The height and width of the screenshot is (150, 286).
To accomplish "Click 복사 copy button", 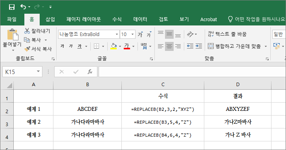I will (33, 40).
